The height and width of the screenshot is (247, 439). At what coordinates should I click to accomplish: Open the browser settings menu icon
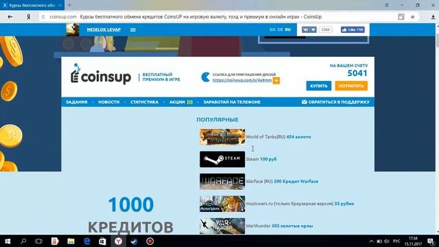[387, 5]
